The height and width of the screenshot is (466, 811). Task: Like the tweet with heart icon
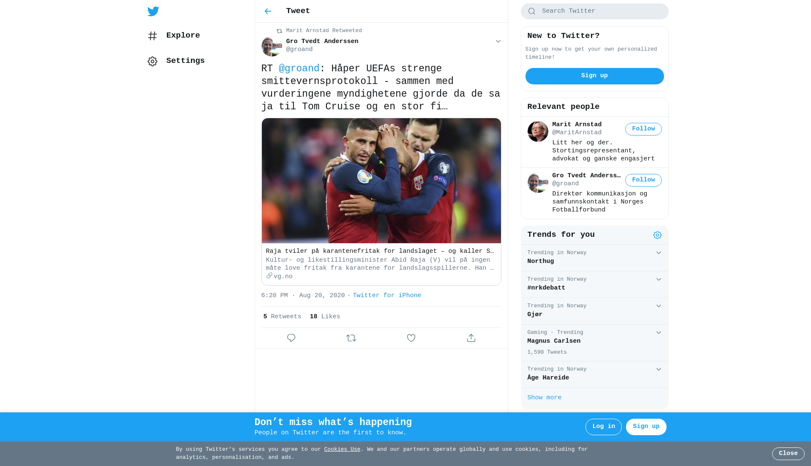tap(411, 338)
